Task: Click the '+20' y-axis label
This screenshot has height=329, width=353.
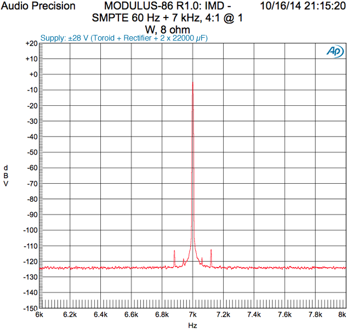Action: point(31,43)
